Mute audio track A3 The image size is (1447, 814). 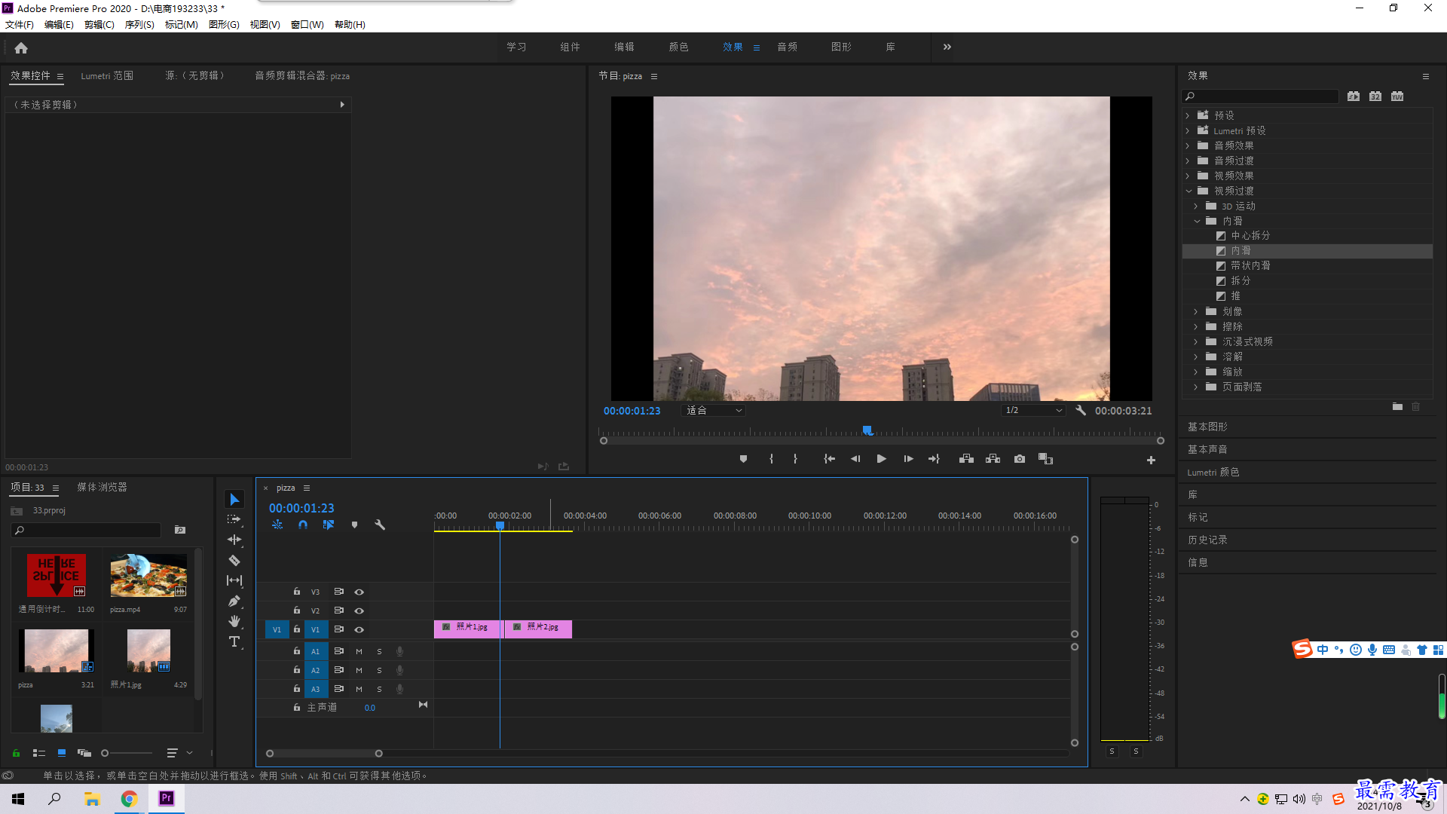tap(359, 689)
